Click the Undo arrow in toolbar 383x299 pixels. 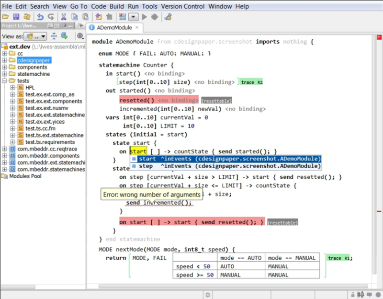coord(40,17)
